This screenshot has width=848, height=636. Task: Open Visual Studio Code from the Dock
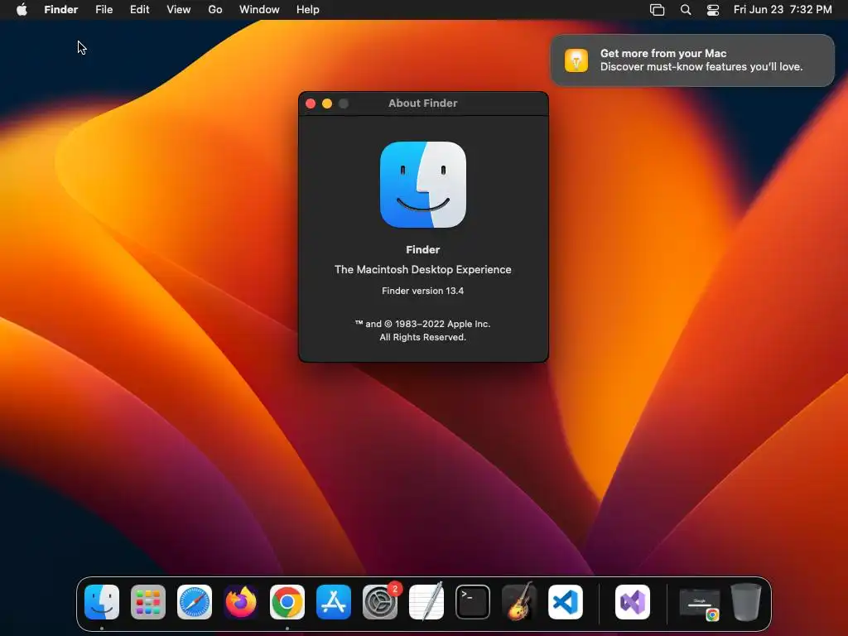[x=566, y=602]
